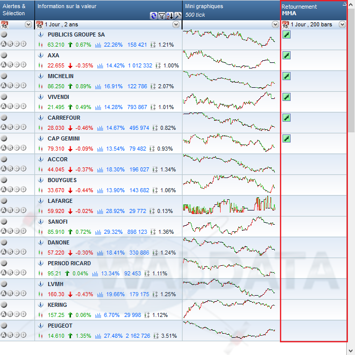355x355 pixels.
Task: Click the A-Z sort icon
Action: (x=170, y=16)
